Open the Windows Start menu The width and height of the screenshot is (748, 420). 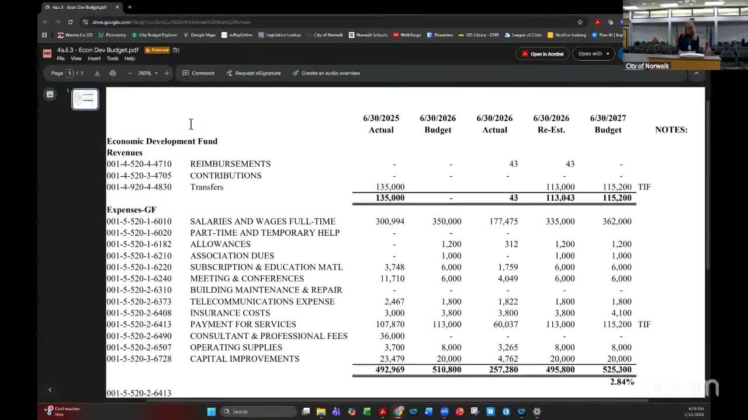(x=211, y=411)
